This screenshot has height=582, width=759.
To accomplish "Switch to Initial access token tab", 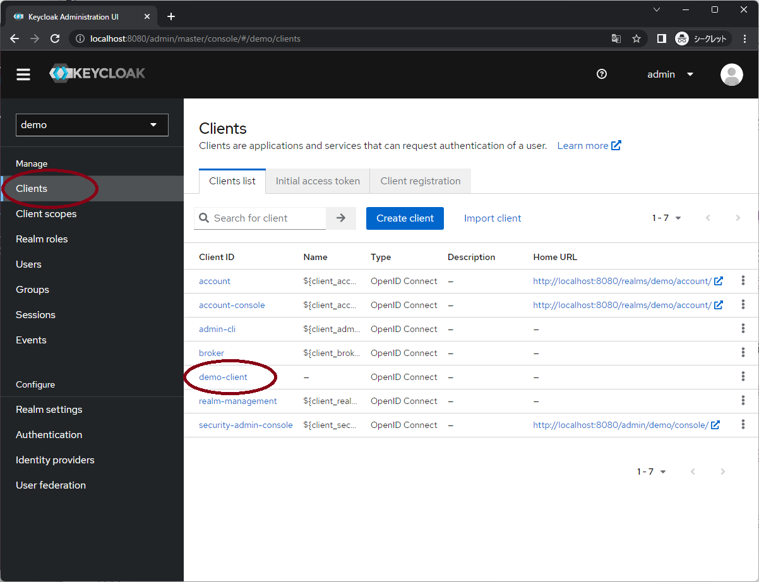I will coord(318,181).
